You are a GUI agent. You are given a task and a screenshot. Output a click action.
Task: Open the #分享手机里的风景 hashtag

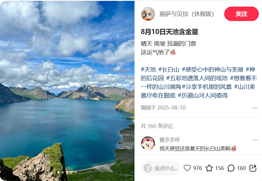(x=207, y=87)
